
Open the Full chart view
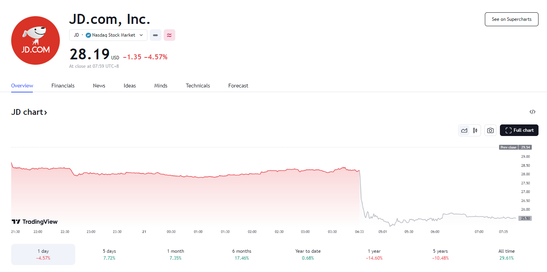[x=519, y=131]
